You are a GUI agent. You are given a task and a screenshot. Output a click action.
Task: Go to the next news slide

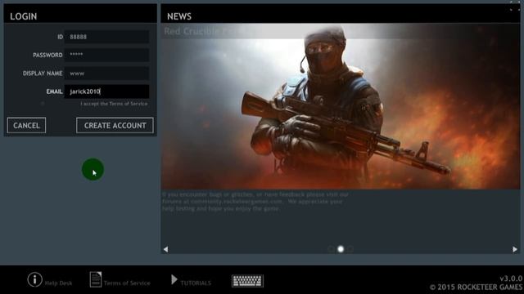(515, 249)
